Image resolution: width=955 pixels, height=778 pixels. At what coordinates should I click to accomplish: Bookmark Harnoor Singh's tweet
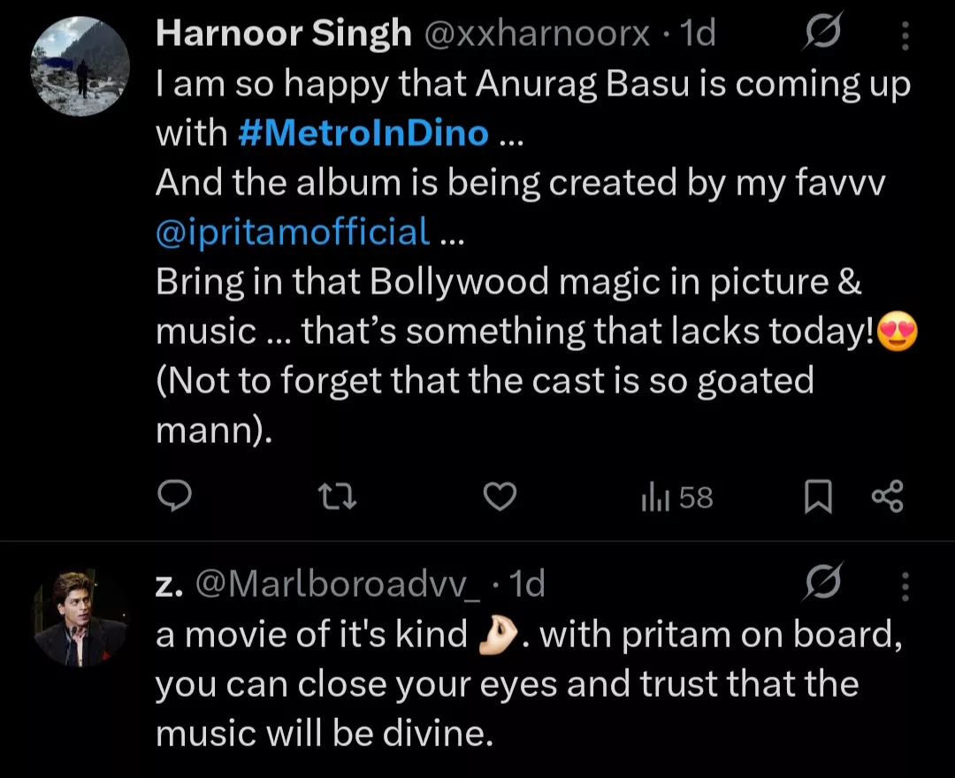(x=818, y=498)
